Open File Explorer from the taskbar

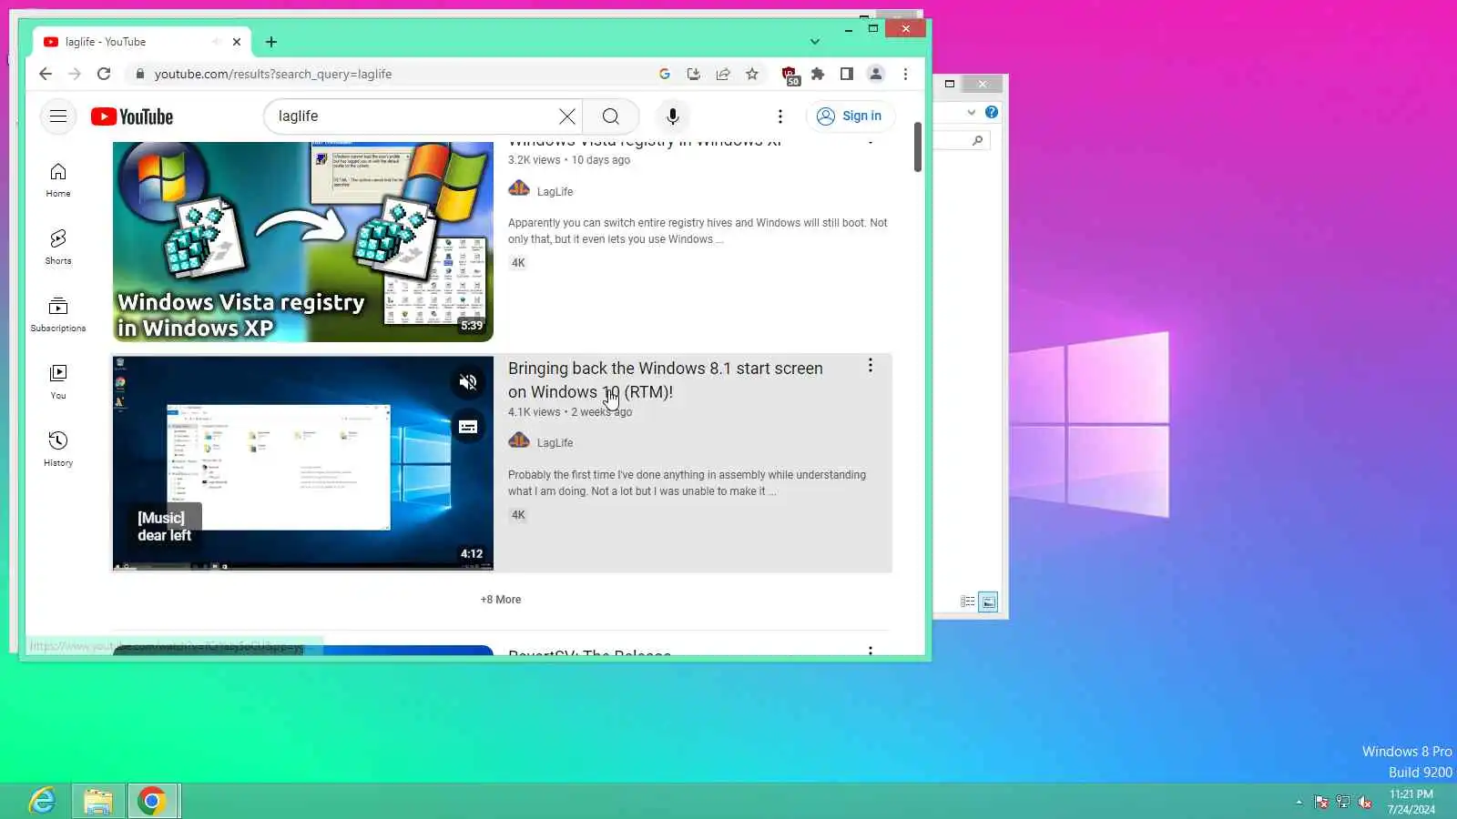tap(98, 801)
